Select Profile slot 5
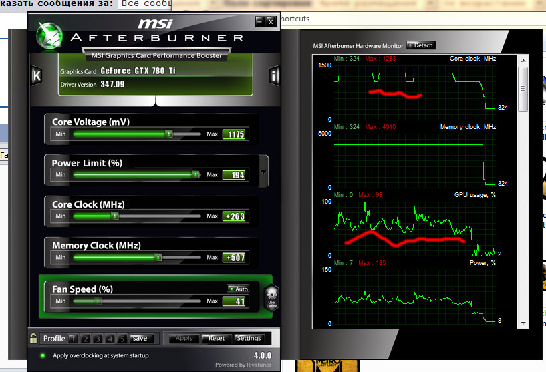The width and height of the screenshot is (546, 372). tap(122, 338)
